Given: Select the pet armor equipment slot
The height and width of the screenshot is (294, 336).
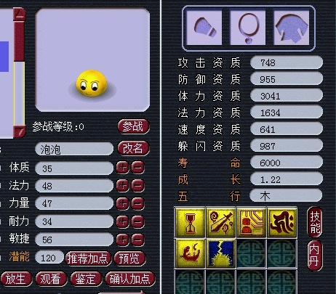Looking at the screenshot, I should click(x=292, y=28).
